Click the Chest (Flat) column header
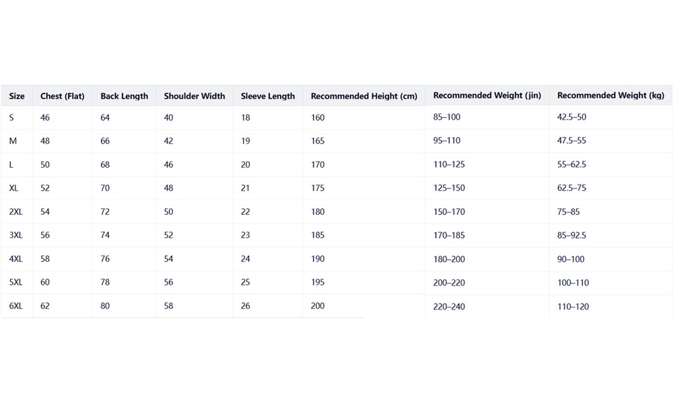This screenshot has height=403, width=673. [63, 96]
